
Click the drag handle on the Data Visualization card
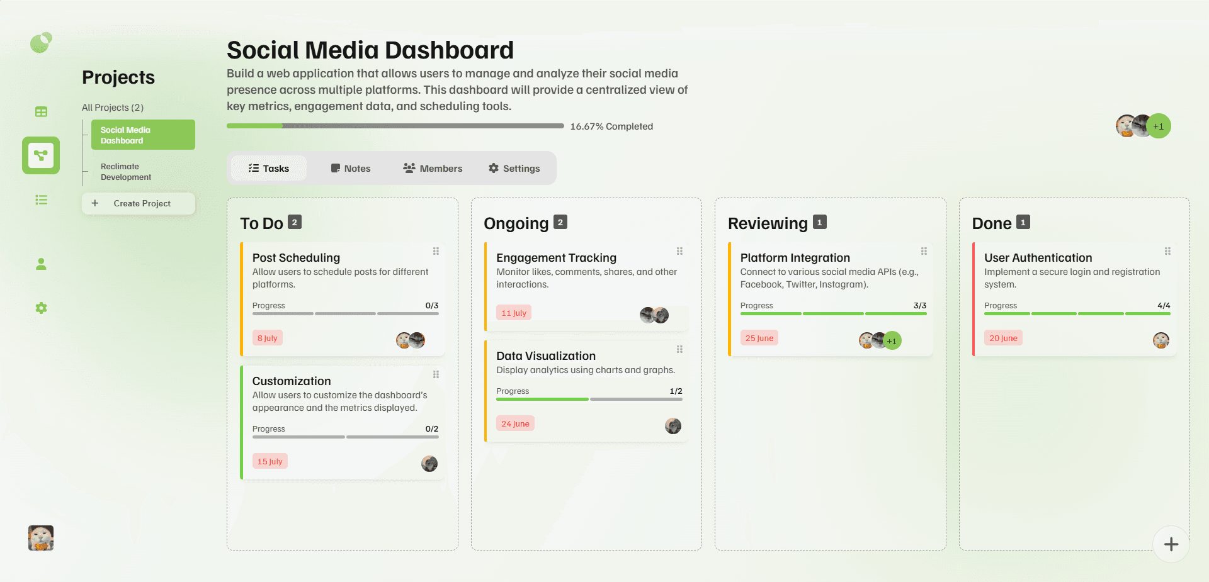click(679, 349)
